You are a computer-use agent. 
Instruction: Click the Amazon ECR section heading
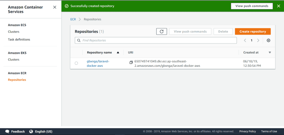point(17,73)
